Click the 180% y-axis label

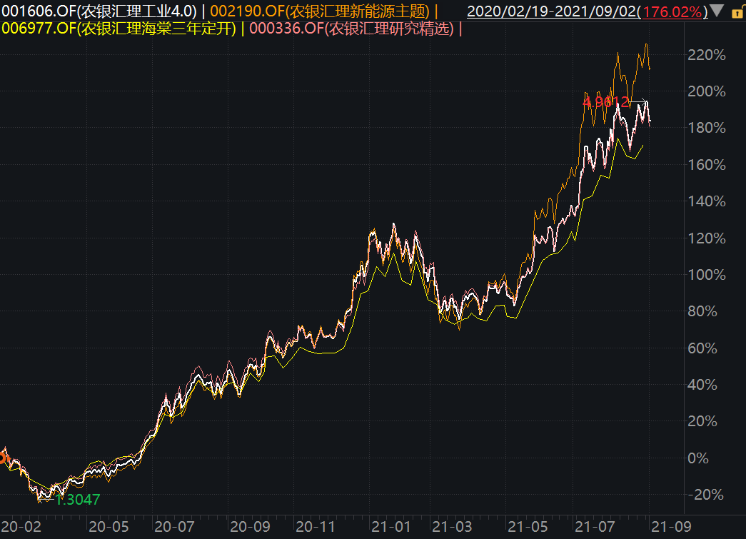pos(707,128)
